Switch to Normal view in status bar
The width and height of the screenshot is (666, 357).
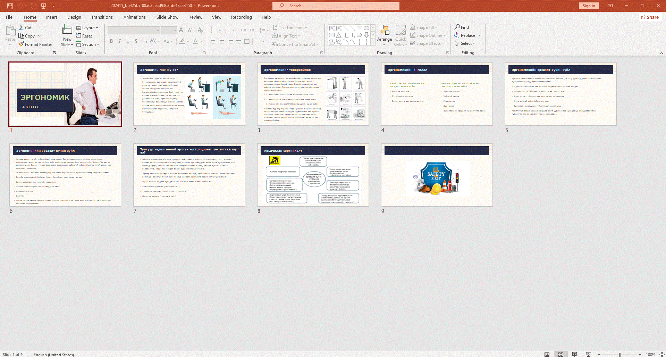coord(547,354)
